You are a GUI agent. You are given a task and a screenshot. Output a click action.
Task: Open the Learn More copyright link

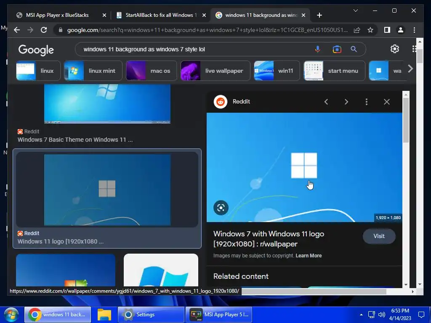[309, 255]
